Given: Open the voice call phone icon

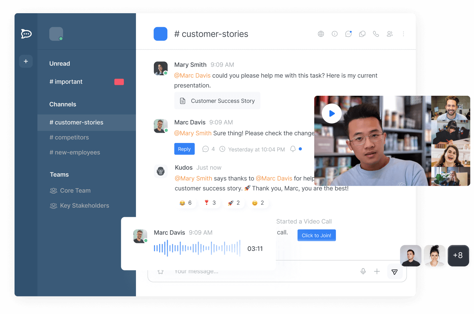Looking at the screenshot, I should coord(376,34).
